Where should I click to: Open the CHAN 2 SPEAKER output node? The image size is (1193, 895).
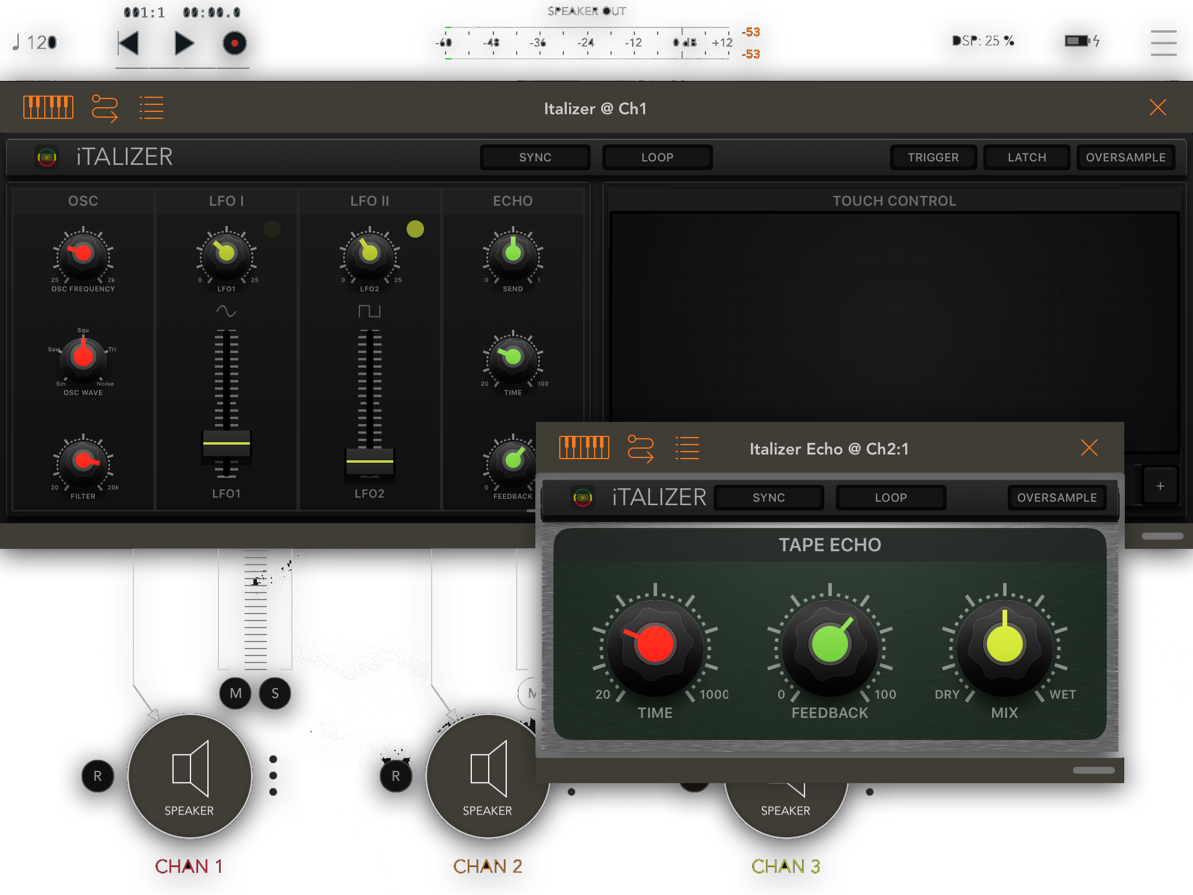[x=488, y=776]
